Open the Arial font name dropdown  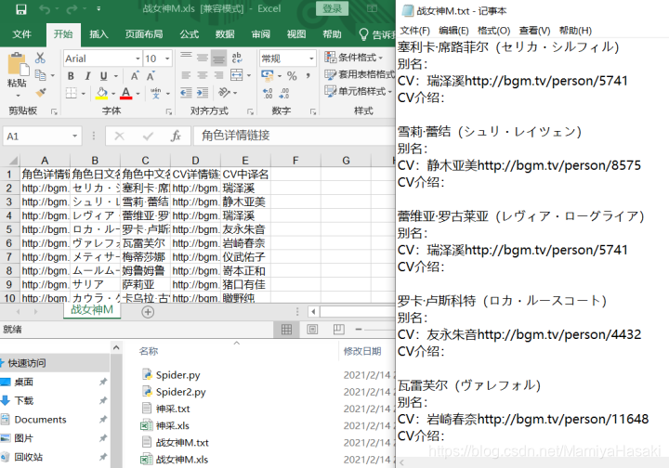[138, 58]
